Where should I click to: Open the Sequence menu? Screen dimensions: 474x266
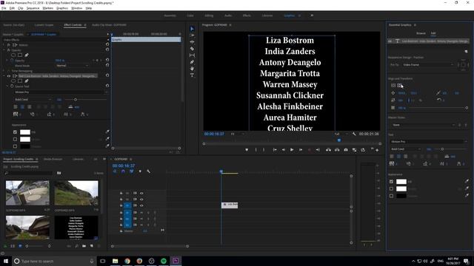coord(33,8)
